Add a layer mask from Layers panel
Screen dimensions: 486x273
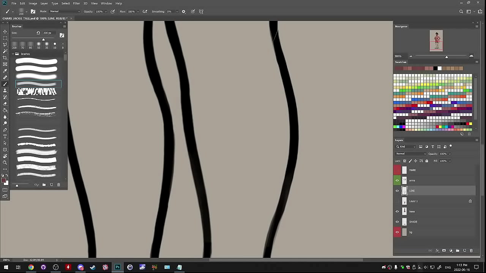[444, 251]
